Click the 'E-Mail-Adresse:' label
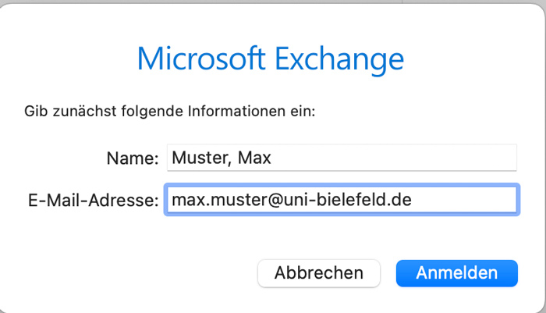This screenshot has width=546, height=313. coord(93,201)
